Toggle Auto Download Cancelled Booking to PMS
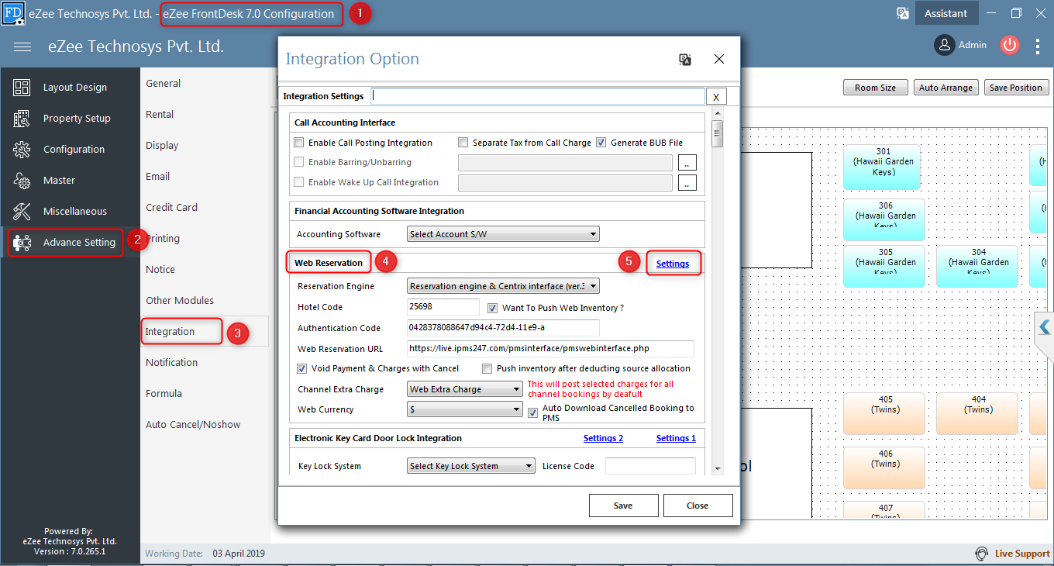This screenshot has width=1054, height=566. (x=533, y=413)
